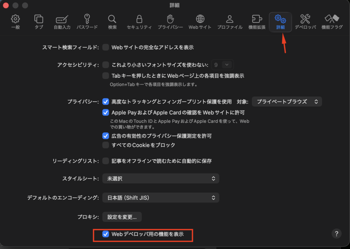The width and height of the screenshot is (350, 249).
Task: Open the タブ (Tabs) settings pane
Action: (39, 22)
